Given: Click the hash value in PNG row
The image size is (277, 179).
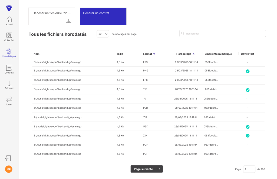Looking at the screenshot, I should 211,71.
